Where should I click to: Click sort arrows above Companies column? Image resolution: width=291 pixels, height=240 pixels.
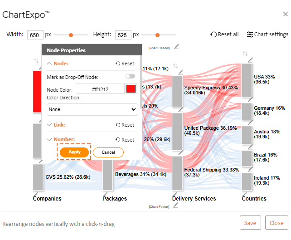(x=36, y=61)
